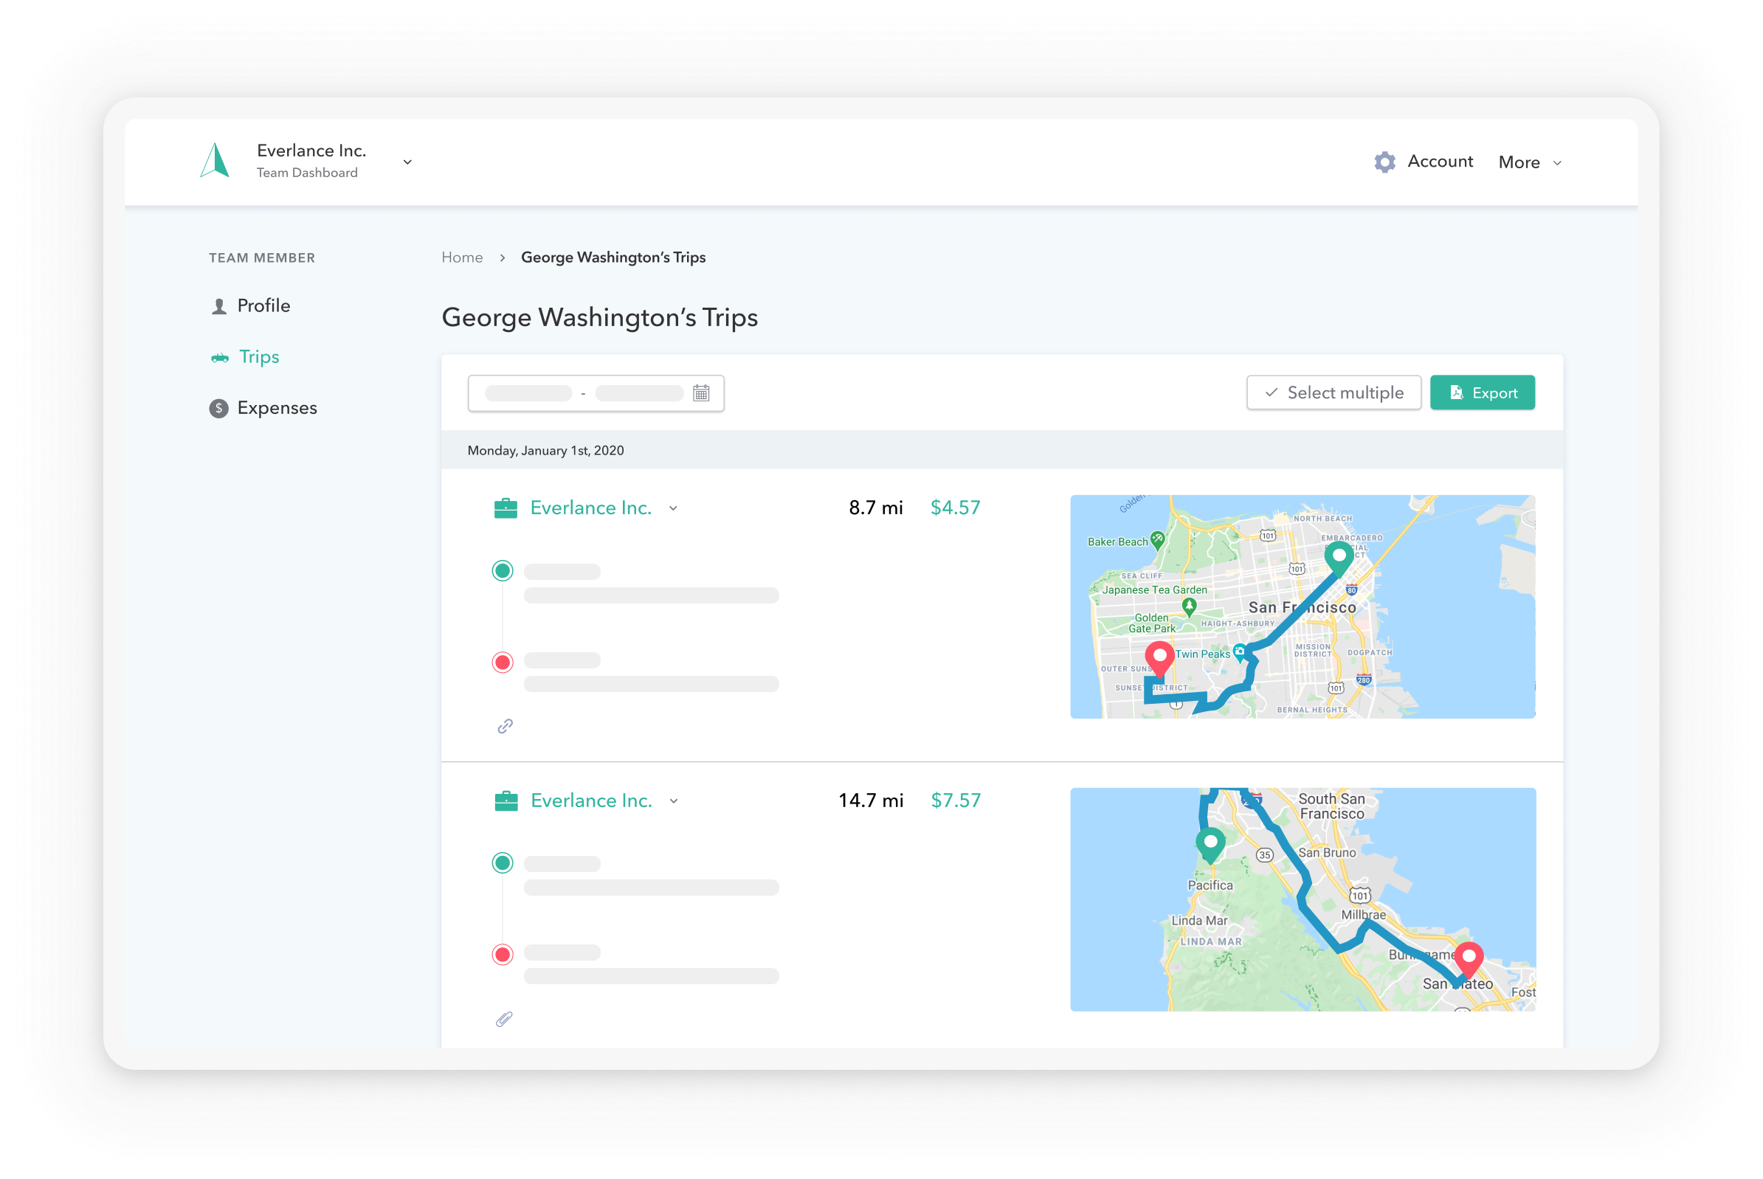Screen dimensions: 1763x1179
Task: Click the paperclip attachment icon on second trip
Action: (505, 1018)
